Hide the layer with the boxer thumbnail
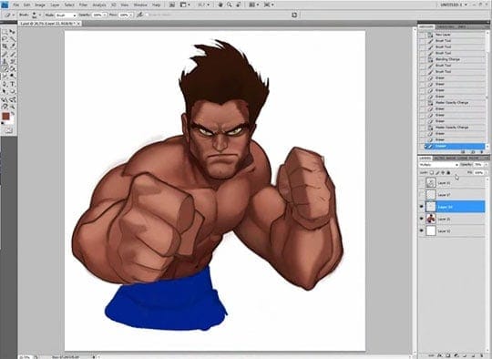The width and height of the screenshot is (492, 359). (422, 219)
